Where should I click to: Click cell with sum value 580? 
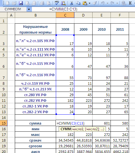point(120,123)
